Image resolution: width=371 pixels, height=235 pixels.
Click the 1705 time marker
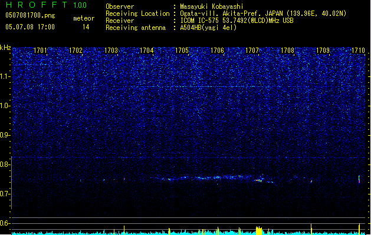point(182,51)
